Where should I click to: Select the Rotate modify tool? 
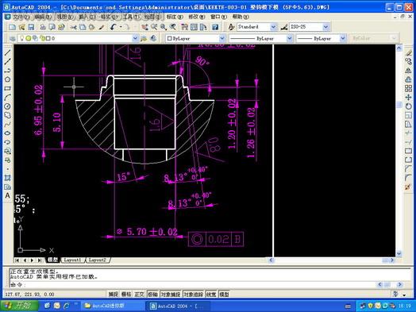coord(408,106)
